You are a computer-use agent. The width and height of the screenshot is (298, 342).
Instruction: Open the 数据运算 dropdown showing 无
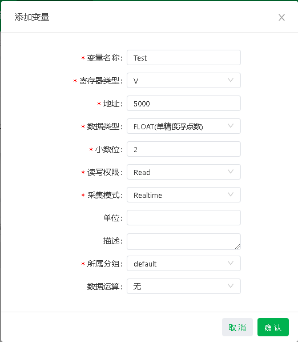[184, 287]
